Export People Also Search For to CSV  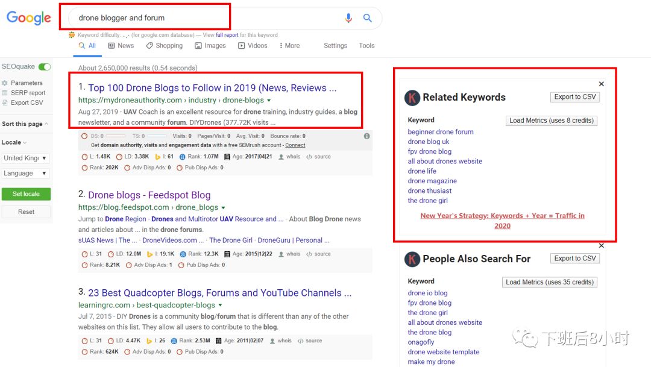click(x=575, y=259)
